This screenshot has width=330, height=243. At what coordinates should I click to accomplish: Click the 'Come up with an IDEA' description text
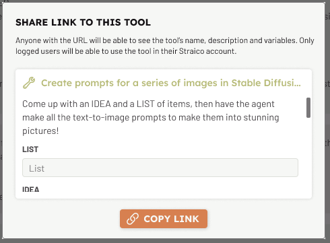pyautogui.click(x=151, y=117)
